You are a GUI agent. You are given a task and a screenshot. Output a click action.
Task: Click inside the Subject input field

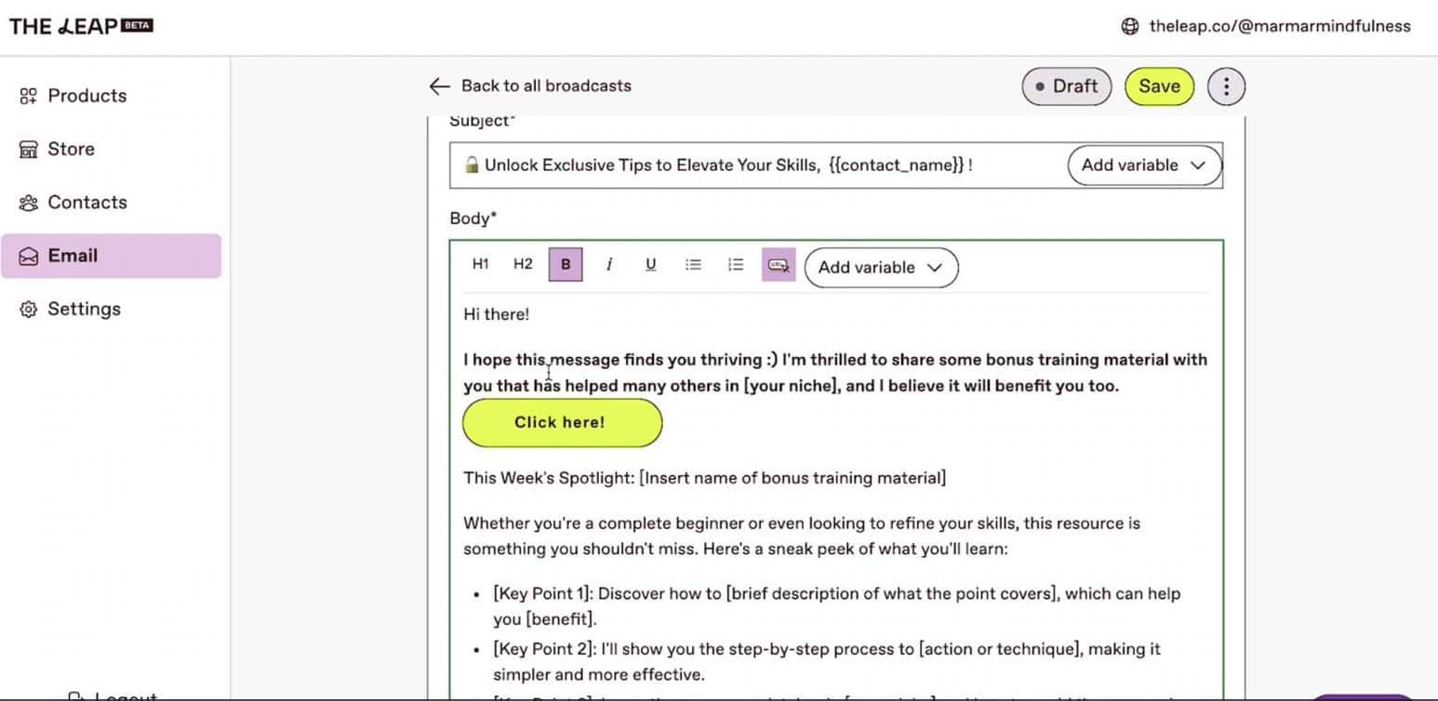[744, 165]
